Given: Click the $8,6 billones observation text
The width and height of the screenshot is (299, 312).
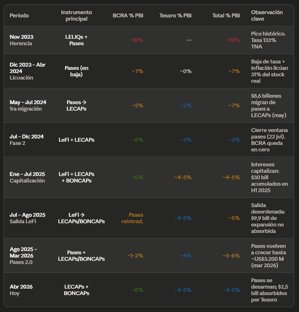Looking at the screenshot, I should [268, 105].
